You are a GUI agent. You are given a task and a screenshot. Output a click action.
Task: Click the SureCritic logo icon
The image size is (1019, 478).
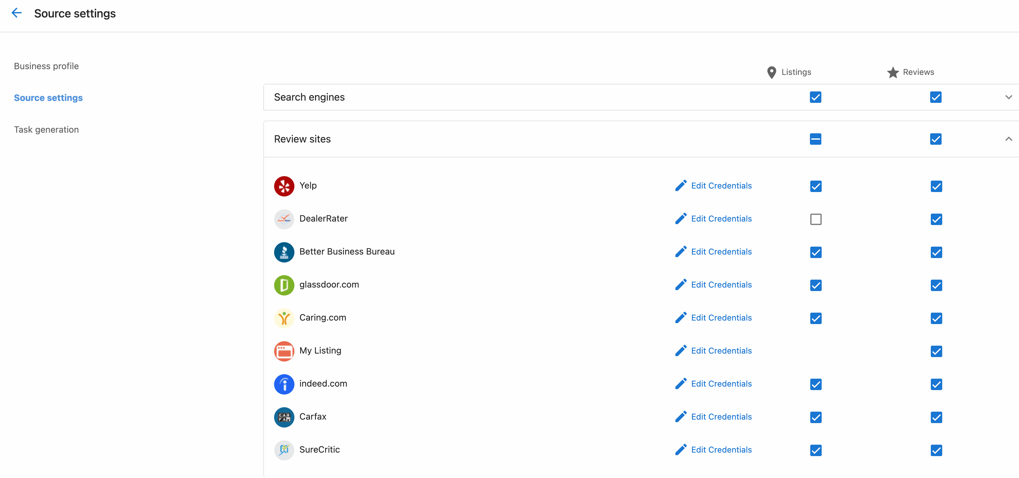pyautogui.click(x=284, y=450)
